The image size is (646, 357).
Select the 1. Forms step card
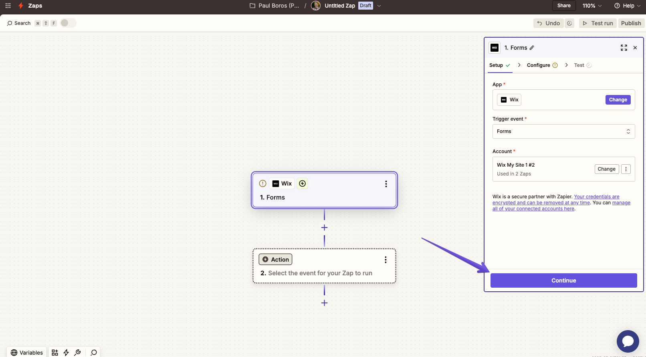(324, 190)
